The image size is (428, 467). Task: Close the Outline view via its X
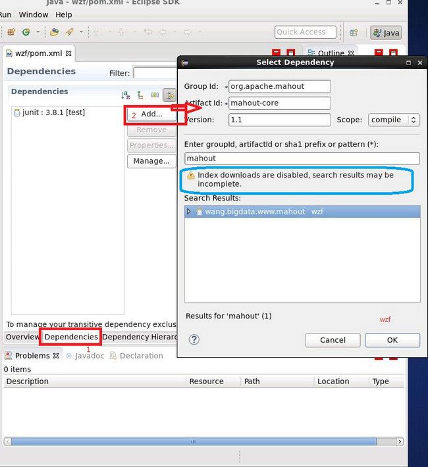pos(351,53)
